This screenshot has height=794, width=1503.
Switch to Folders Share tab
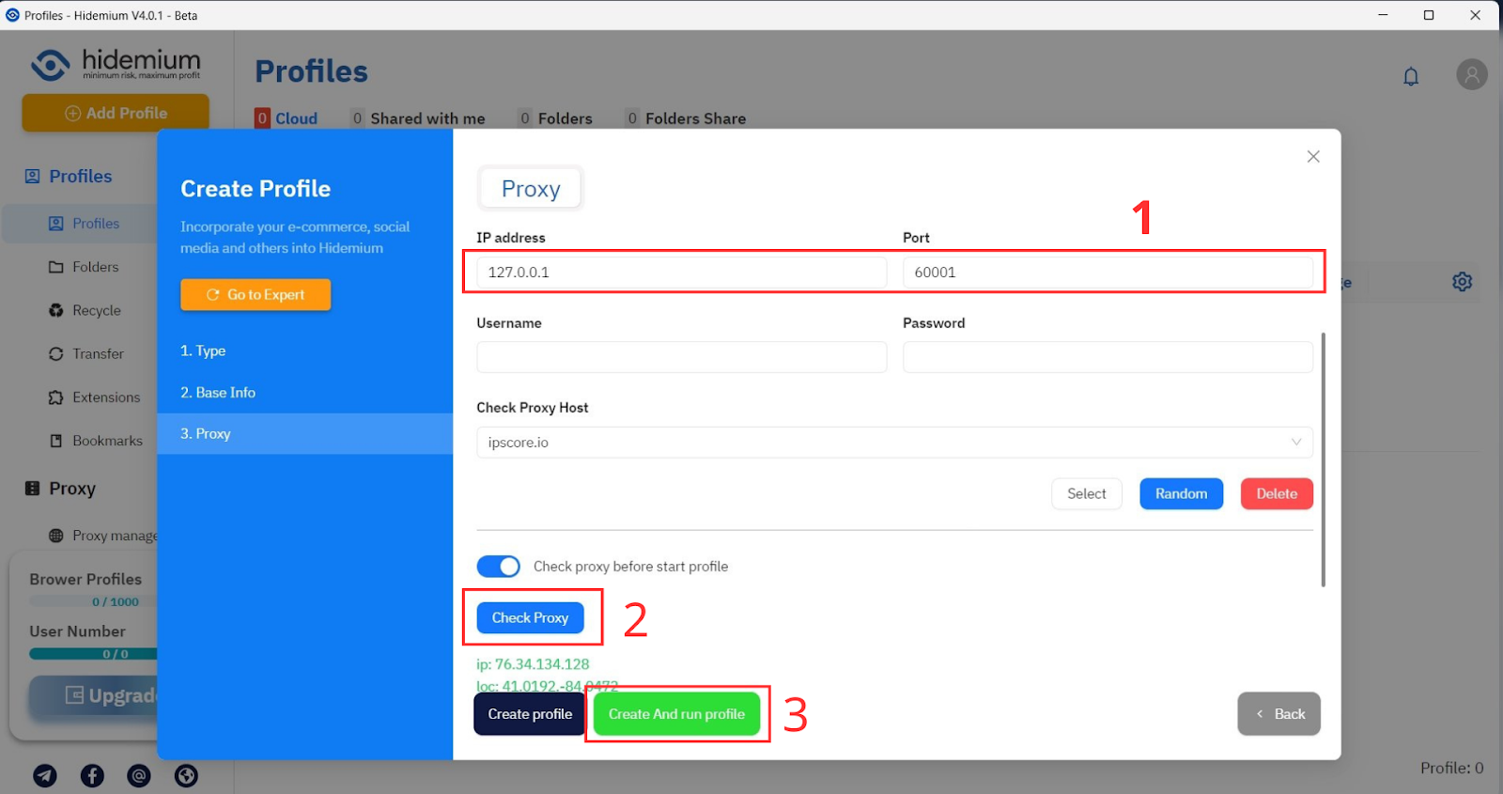tap(686, 118)
